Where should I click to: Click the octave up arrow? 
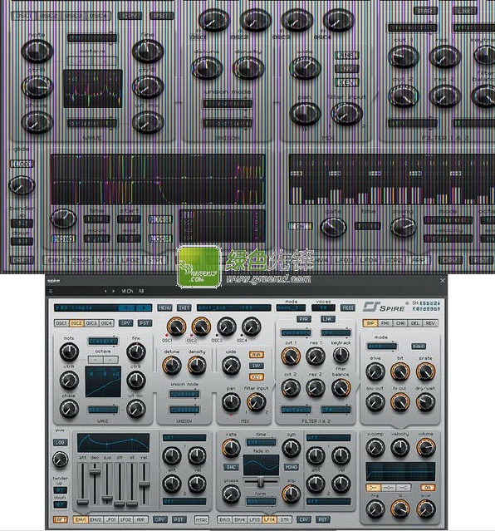point(110,360)
